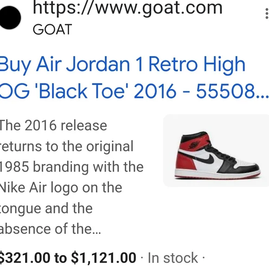Open the three-dot more options menu
The image size is (269, 269).
tap(267, 13)
